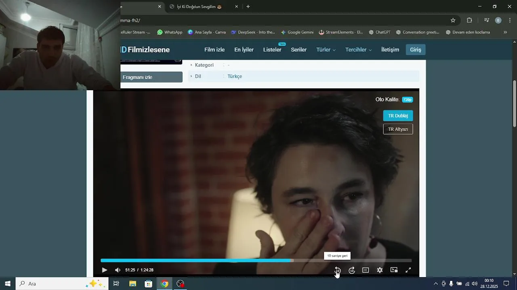
Task: Open File Explorer from the taskbar
Action: pos(132,284)
